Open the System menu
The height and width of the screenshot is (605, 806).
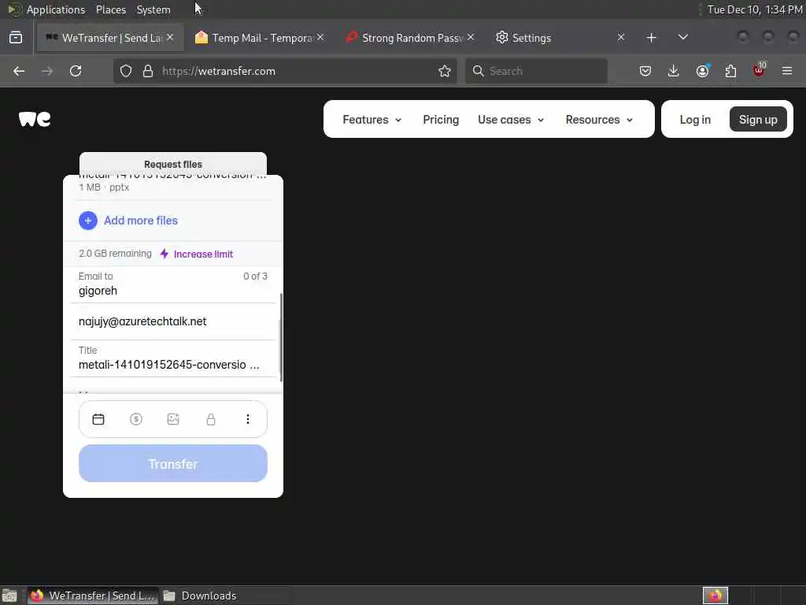[153, 9]
